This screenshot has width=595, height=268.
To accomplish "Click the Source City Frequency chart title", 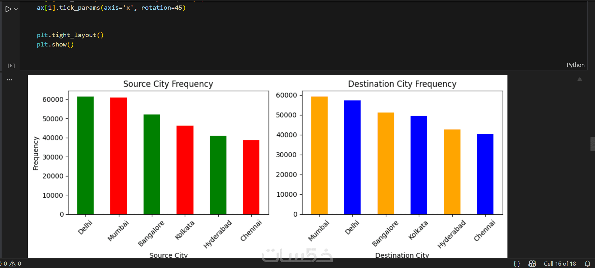I will [168, 84].
